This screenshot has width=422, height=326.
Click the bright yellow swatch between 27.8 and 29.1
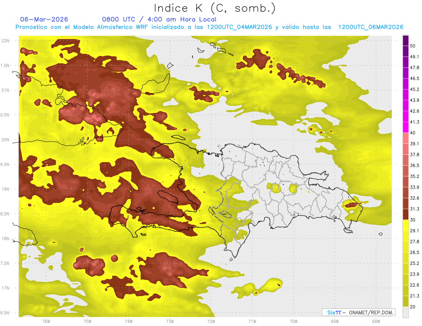pos(405,236)
